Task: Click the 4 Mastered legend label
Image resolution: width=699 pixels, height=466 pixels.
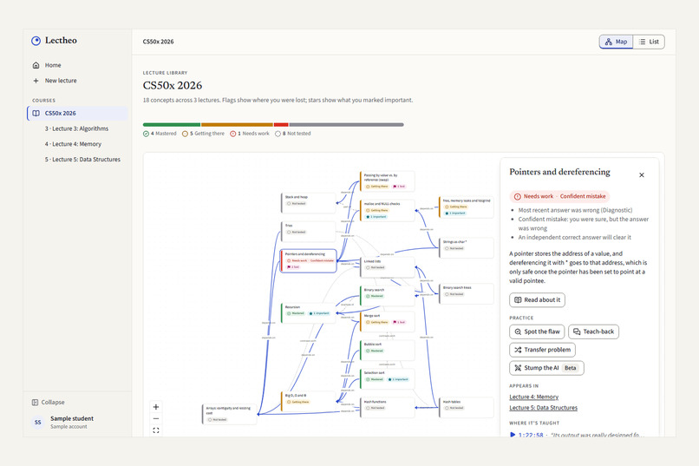Action: coord(160,134)
